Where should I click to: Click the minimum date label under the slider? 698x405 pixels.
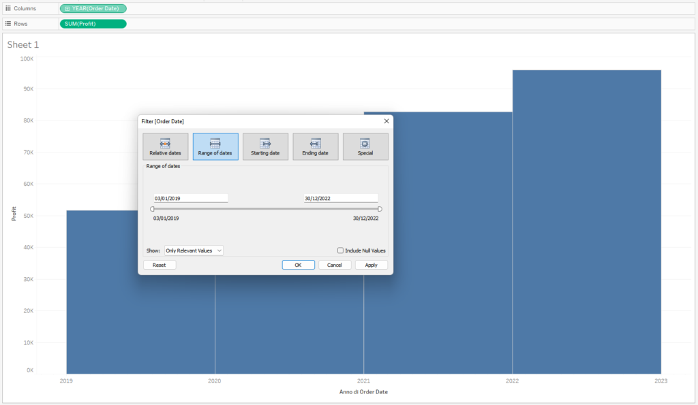click(x=166, y=218)
